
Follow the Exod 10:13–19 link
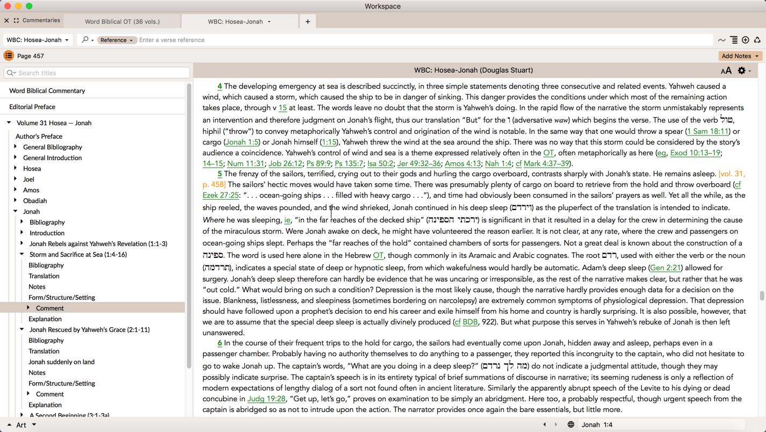tap(695, 153)
